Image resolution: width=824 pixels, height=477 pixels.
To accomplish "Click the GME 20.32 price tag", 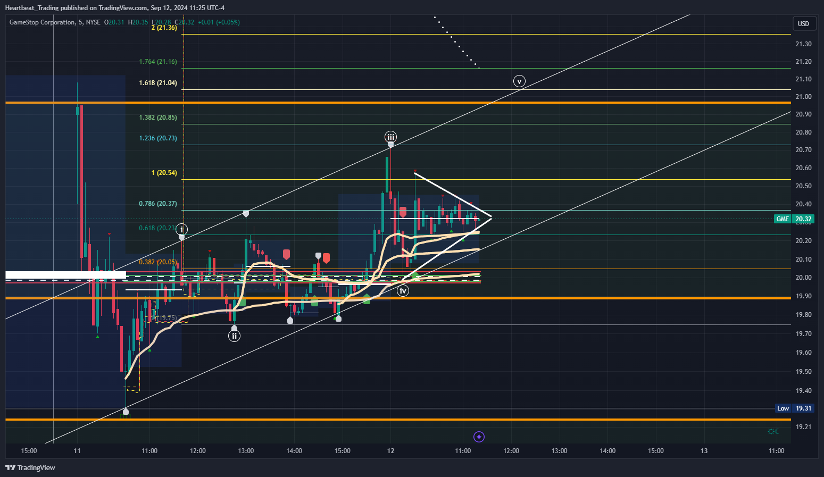I will click(x=794, y=219).
